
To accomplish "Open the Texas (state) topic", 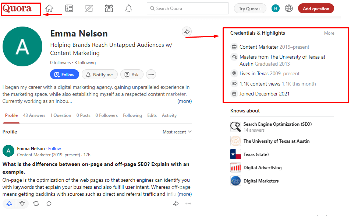I will pos(256,154).
